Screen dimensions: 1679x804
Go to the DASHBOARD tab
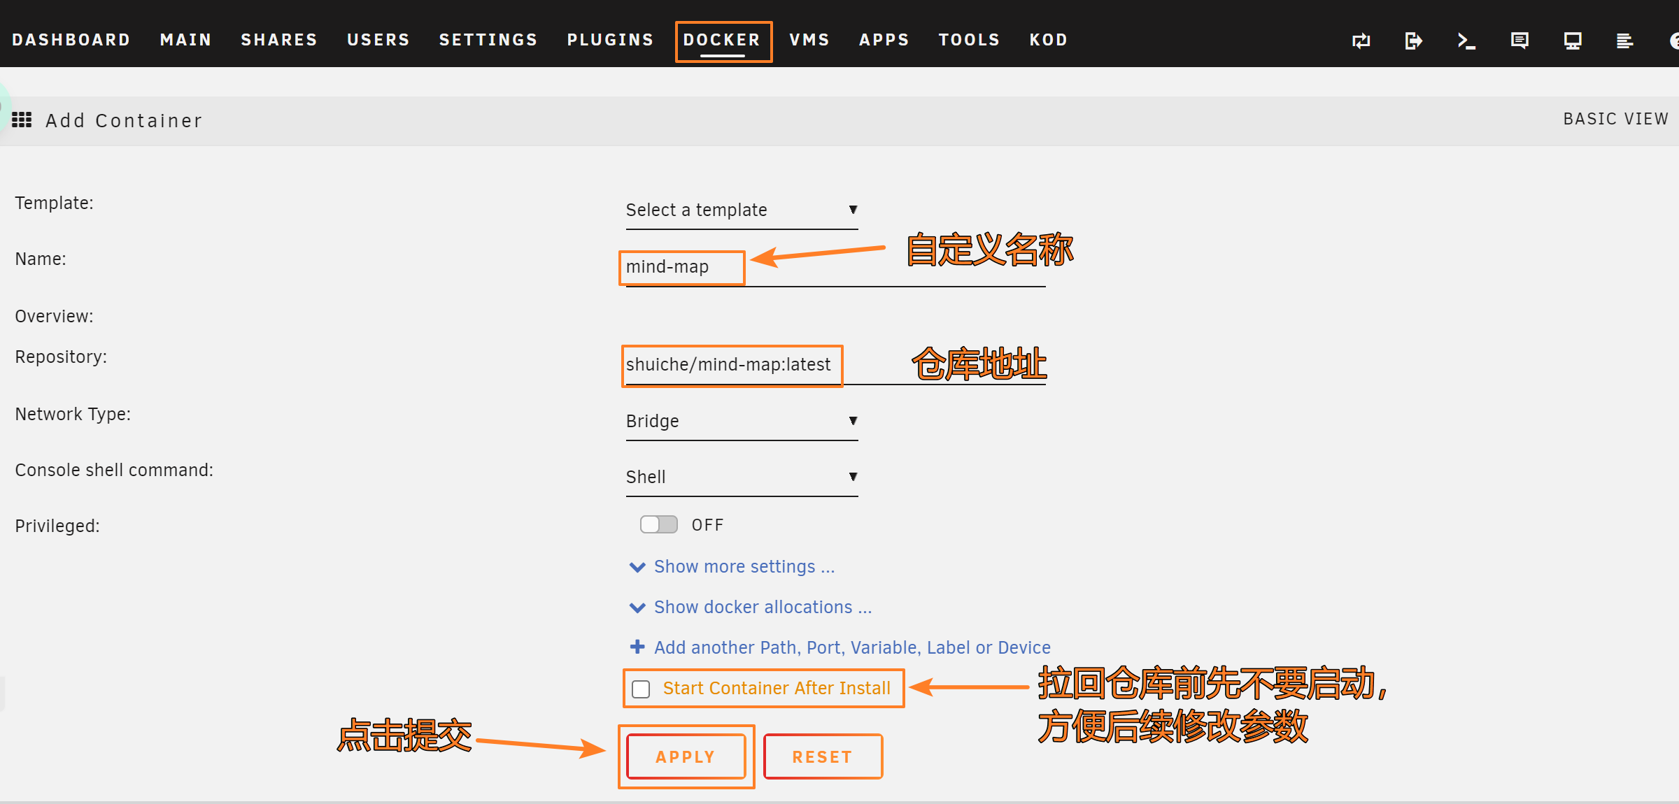71,40
